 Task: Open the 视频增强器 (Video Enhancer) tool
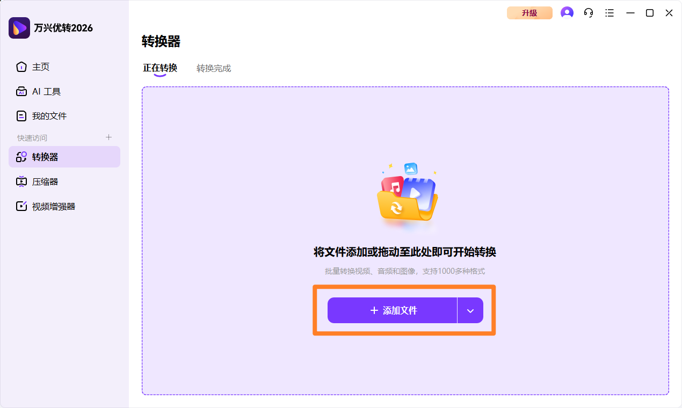pyautogui.click(x=20, y=206)
